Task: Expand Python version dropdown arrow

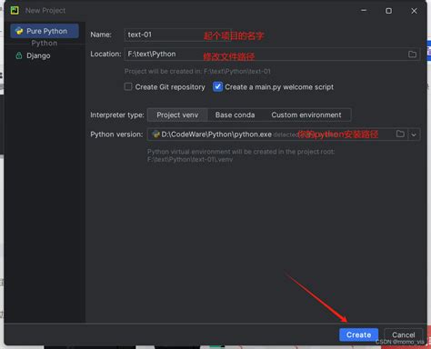Action: pos(414,135)
